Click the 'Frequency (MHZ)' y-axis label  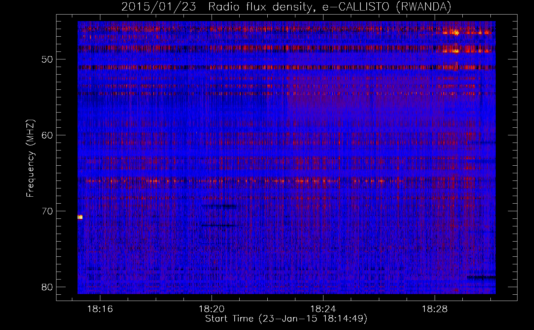tap(30, 158)
